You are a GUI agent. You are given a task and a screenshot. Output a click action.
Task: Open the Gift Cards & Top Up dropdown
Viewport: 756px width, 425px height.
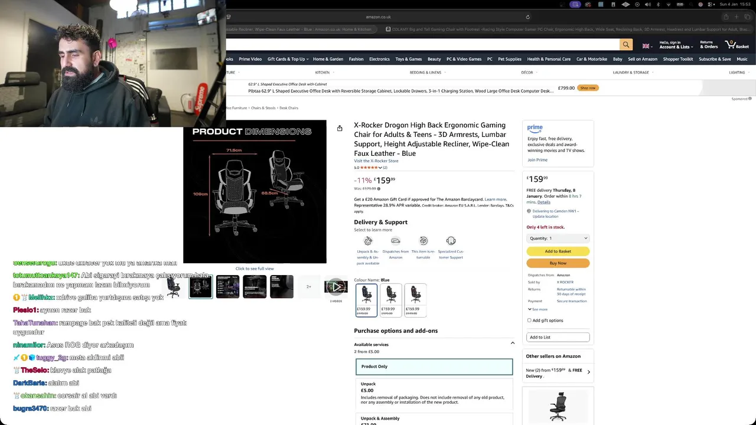click(288, 59)
